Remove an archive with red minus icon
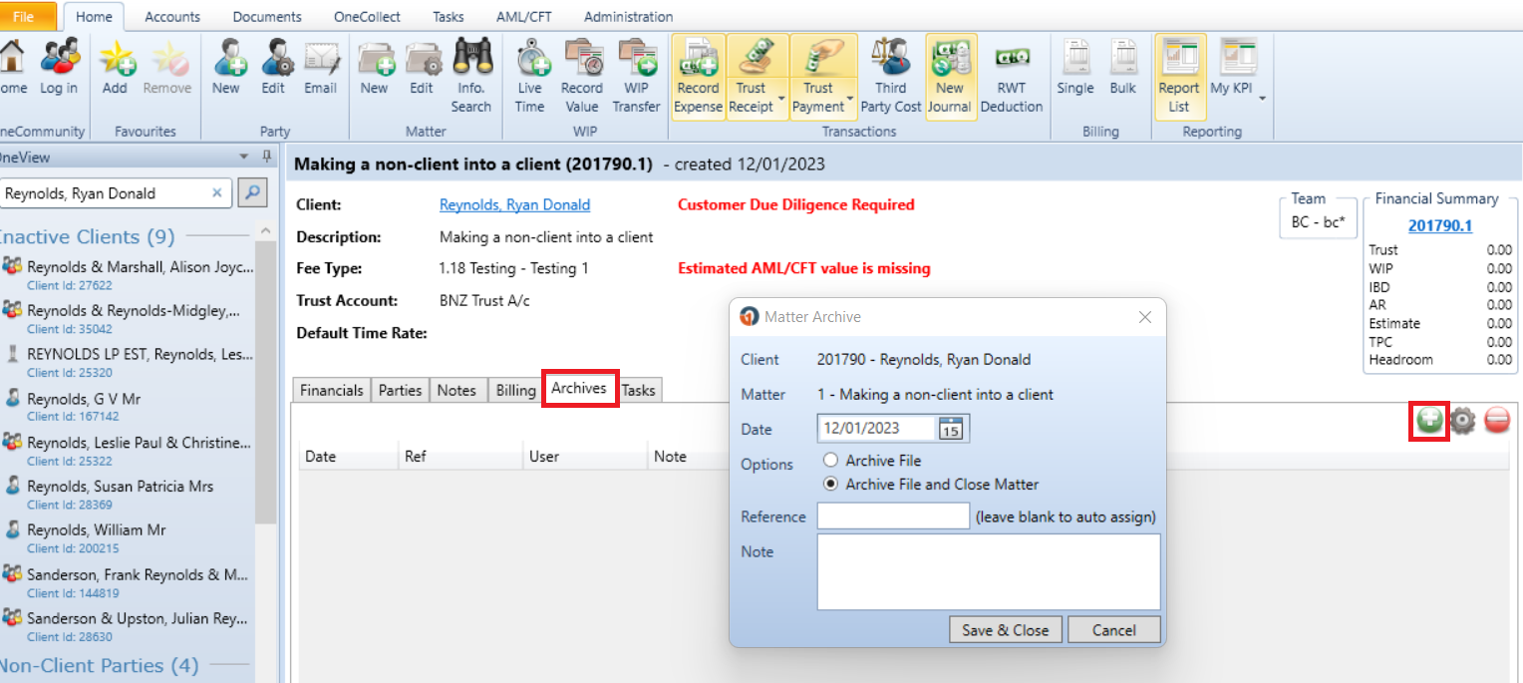This screenshot has height=683, width=1523. click(1497, 421)
